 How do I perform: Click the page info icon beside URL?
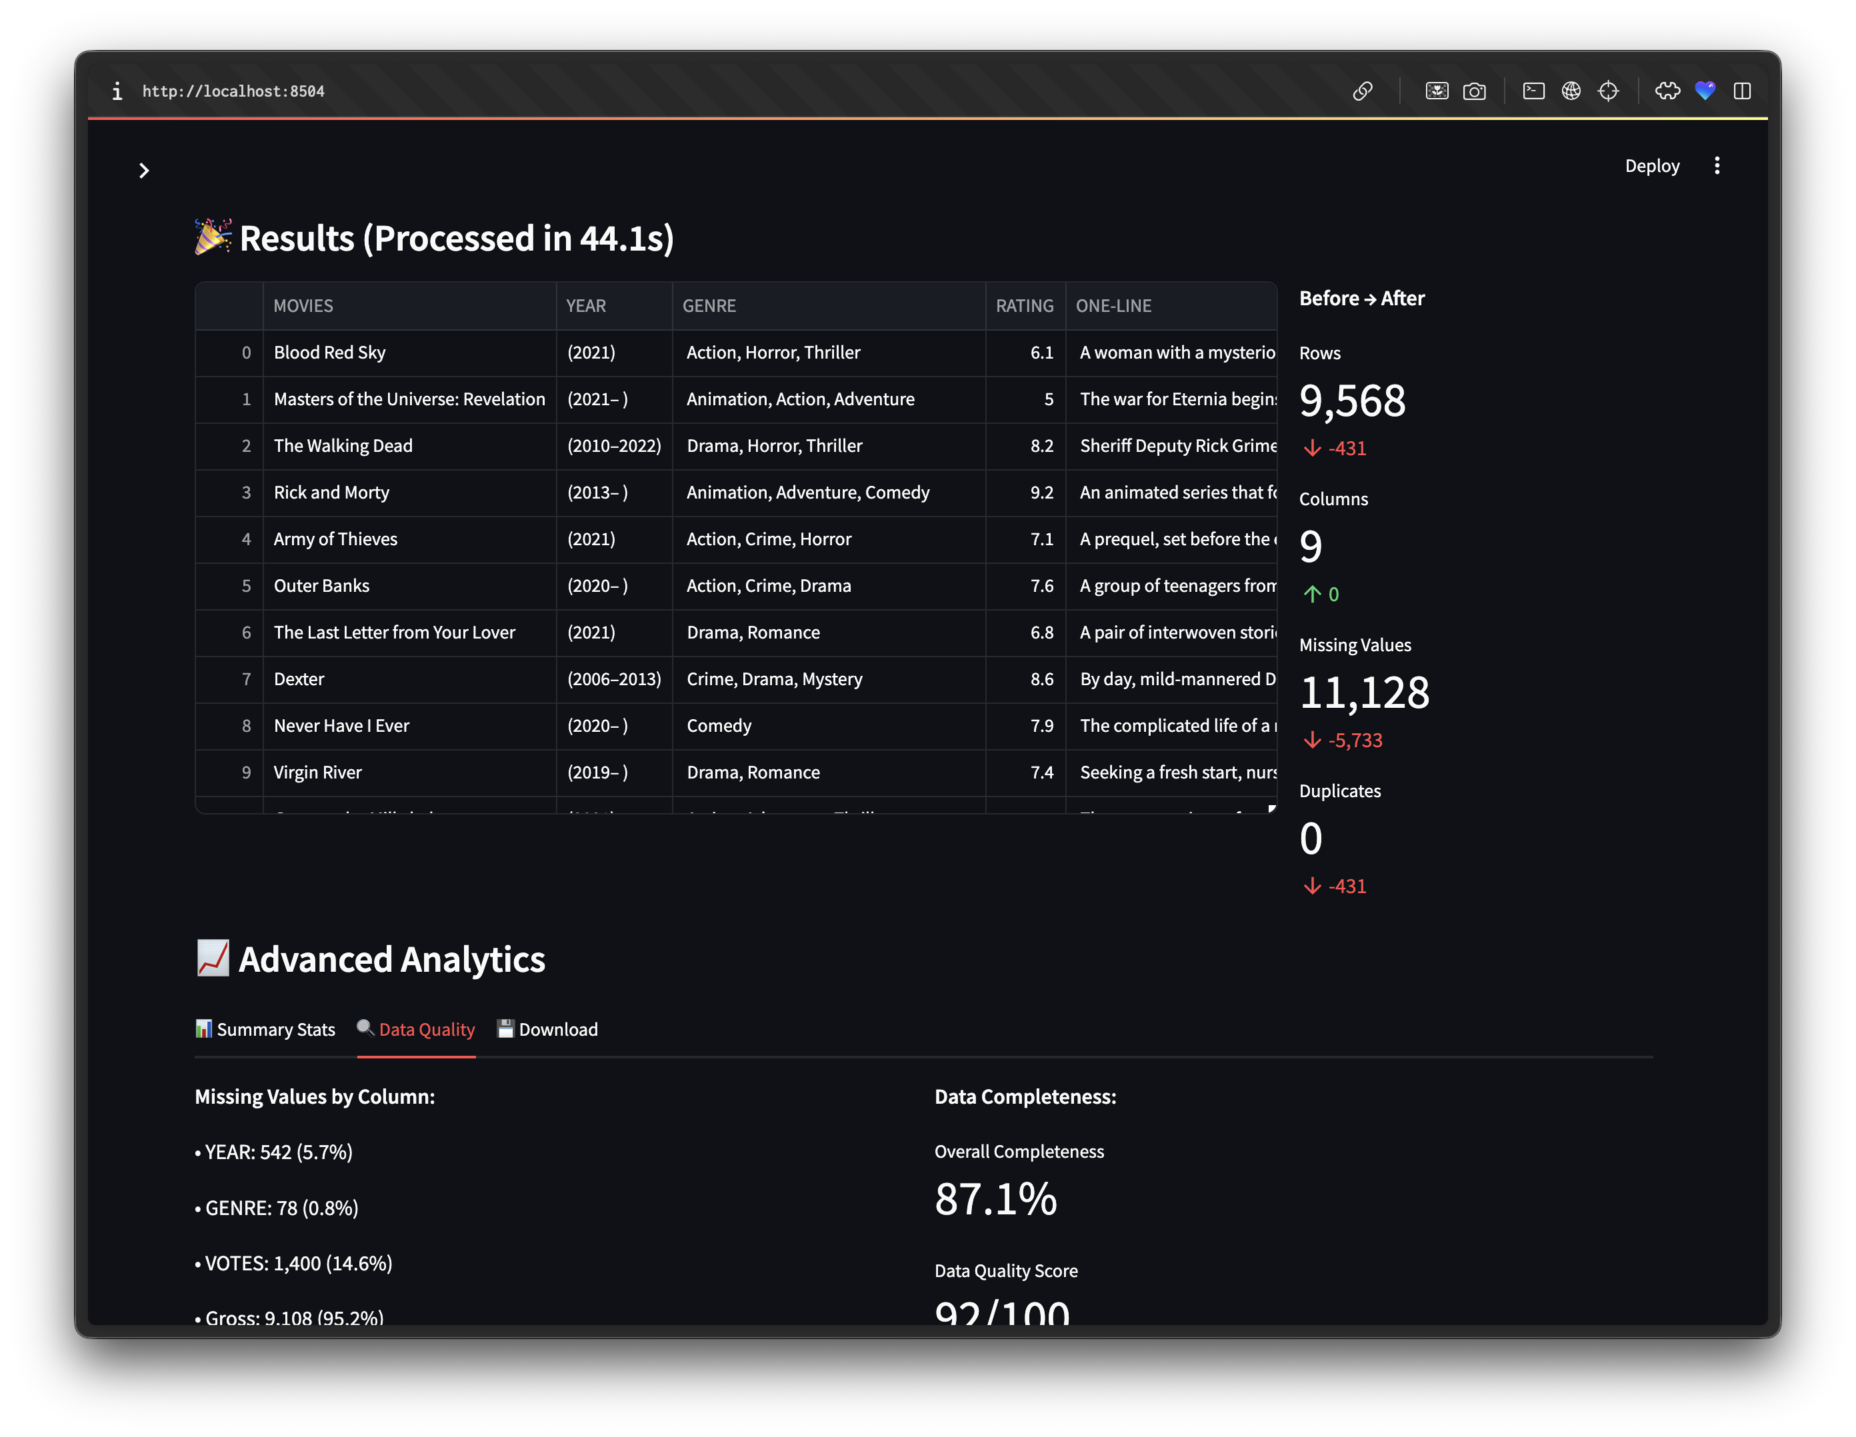pyautogui.click(x=117, y=91)
